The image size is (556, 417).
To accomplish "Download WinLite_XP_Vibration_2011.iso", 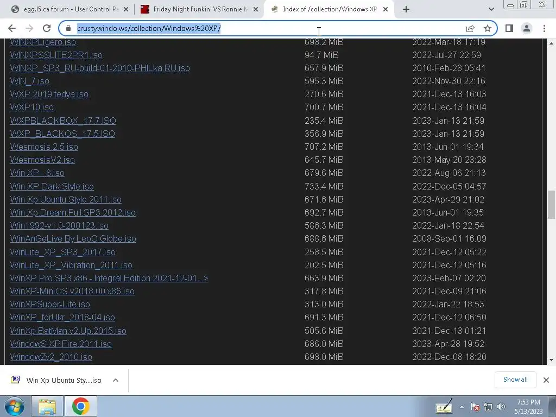I will point(71,265).
